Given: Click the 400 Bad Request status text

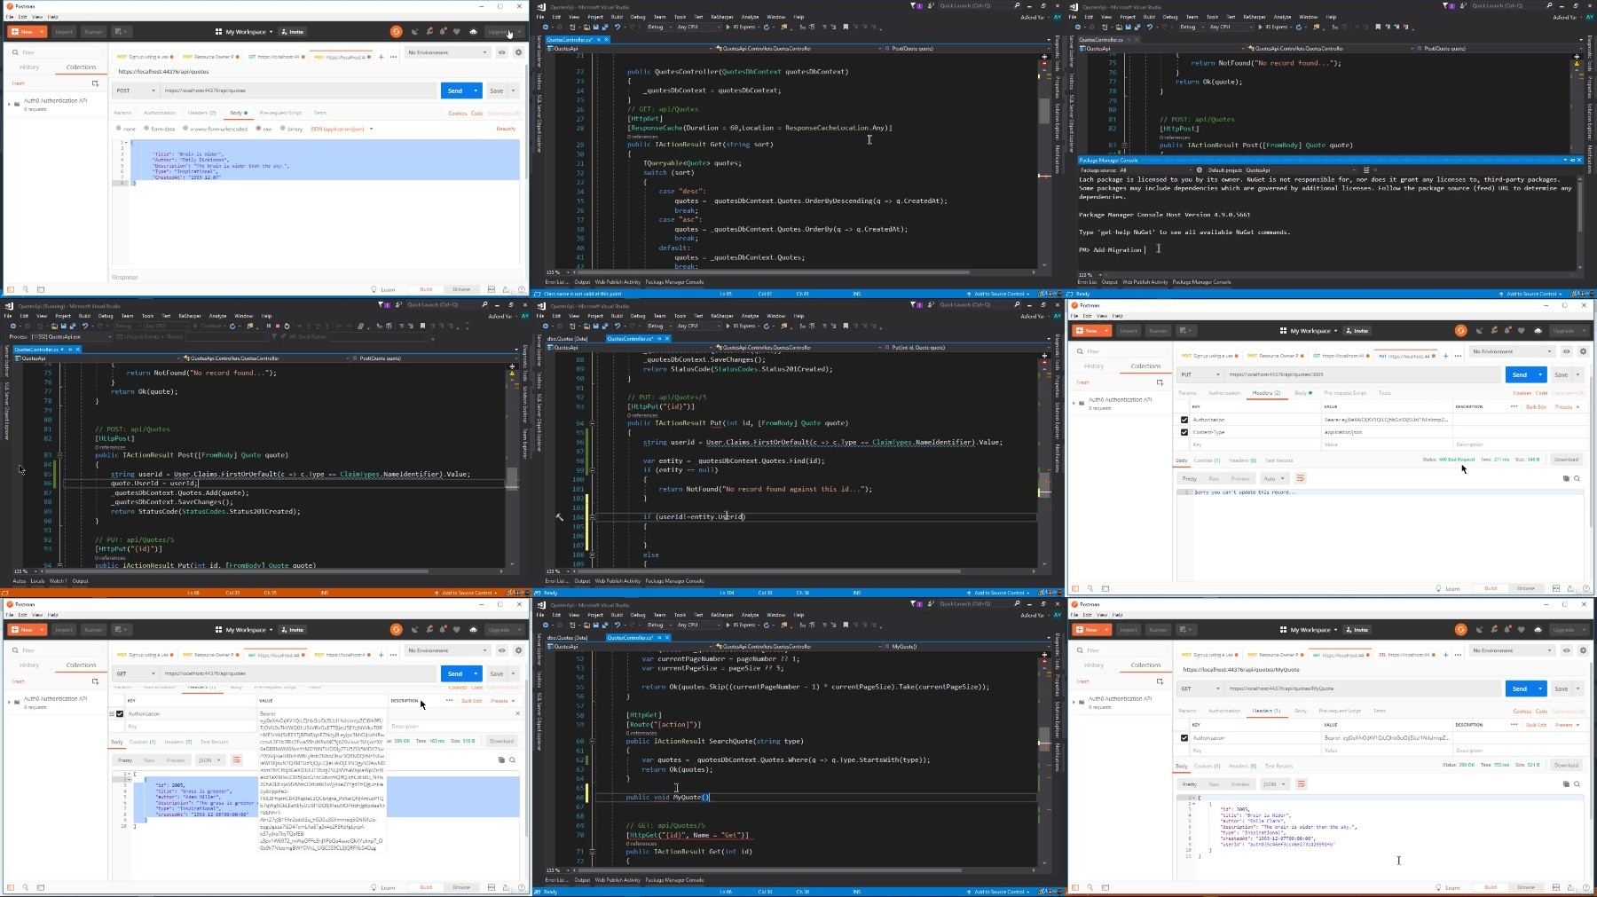Looking at the screenshot, I should (1456, 460).
